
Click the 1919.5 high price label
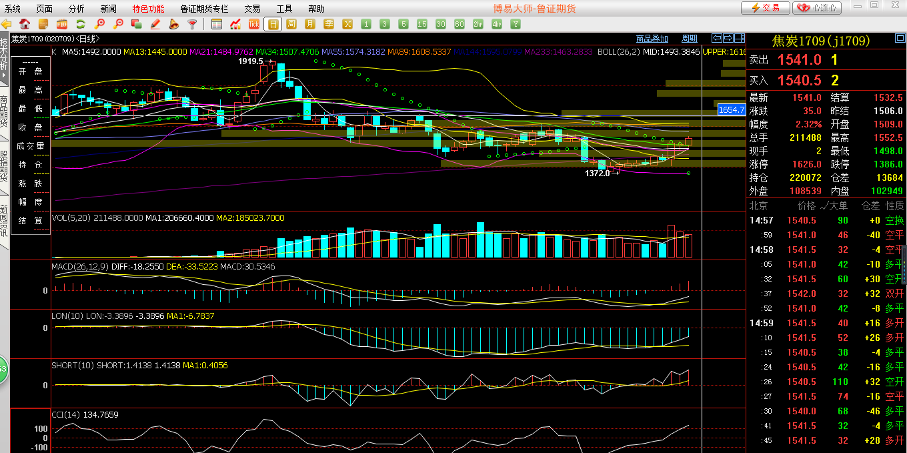(251, 61)
